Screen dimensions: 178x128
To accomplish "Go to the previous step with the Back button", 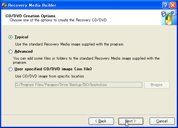I will 101,121.
